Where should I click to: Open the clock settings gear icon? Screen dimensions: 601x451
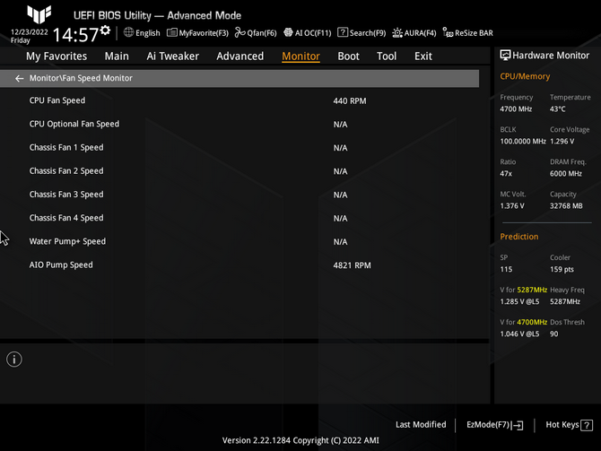[x=105, y=30]
